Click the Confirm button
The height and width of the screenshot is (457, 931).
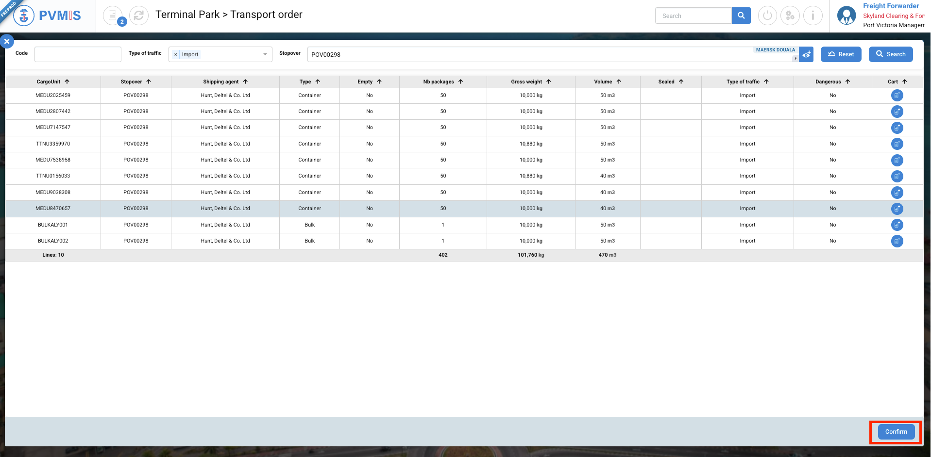(896, 432)
